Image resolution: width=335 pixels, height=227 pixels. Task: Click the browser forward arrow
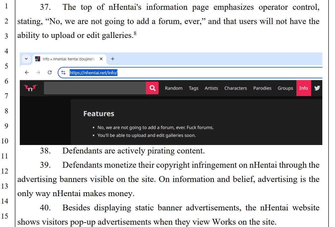(38, 73)
